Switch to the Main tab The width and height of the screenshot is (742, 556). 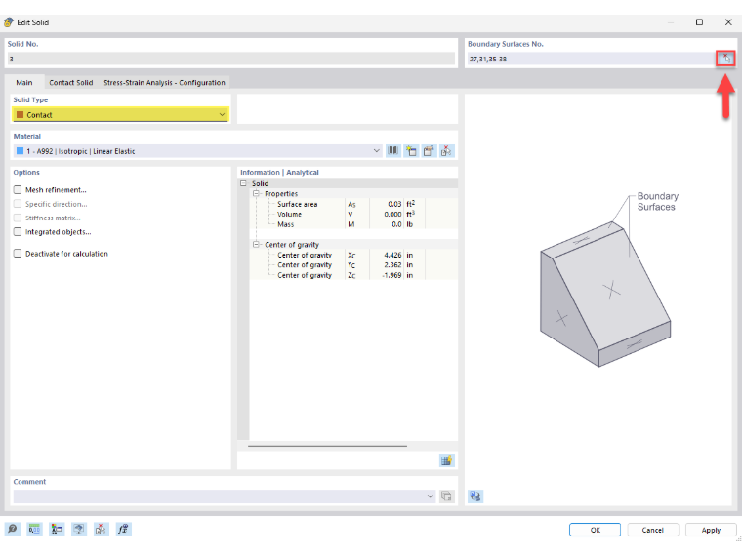click(24, 82)
